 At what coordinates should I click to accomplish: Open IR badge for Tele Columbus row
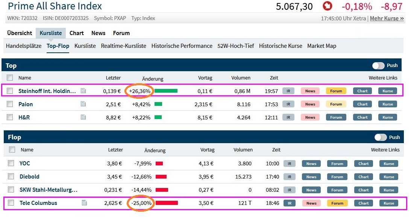[289, 203]
